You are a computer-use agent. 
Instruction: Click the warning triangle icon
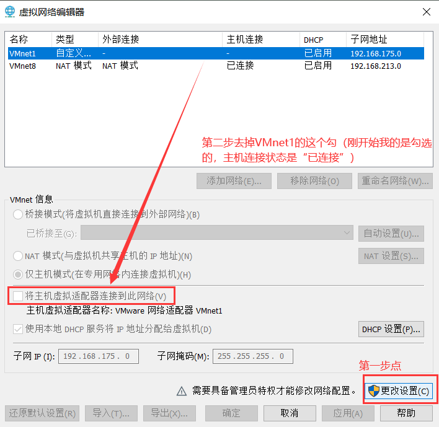[x=182, y=391]
